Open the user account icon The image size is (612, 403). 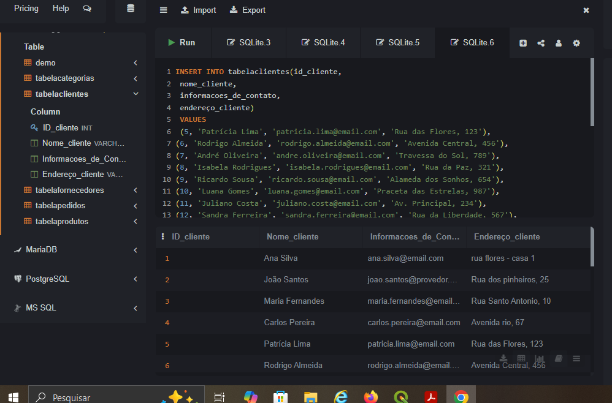(559, 43)
